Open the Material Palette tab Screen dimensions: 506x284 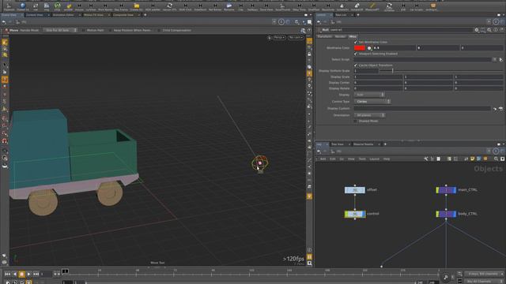(x=364, y=144)
